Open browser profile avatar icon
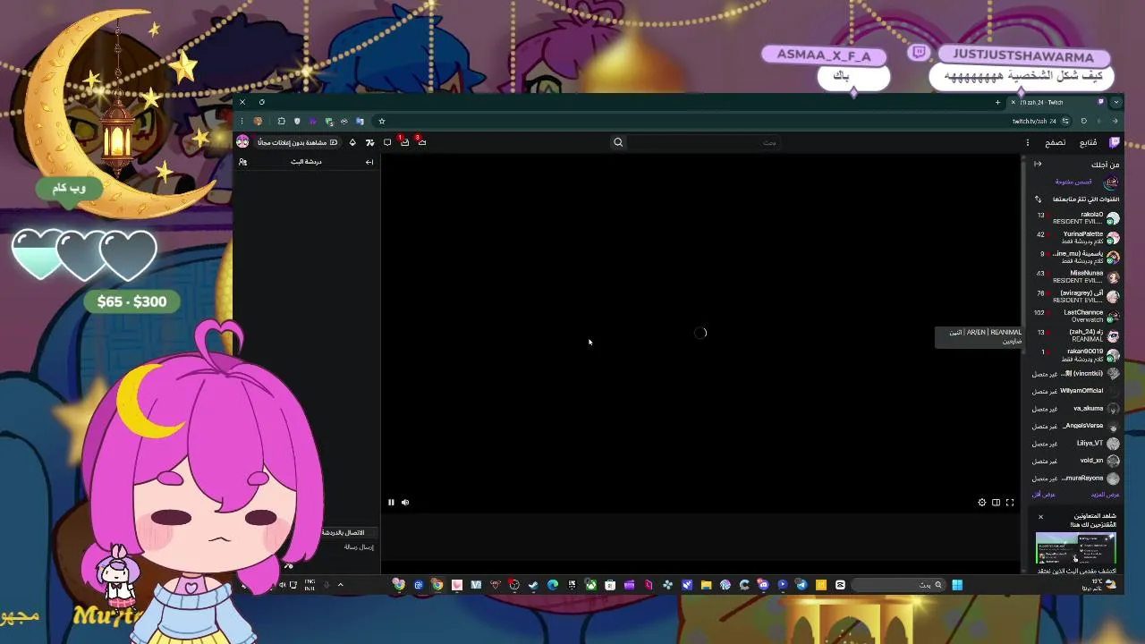This screenshot has height=644, width=1145. [x=259, y=121]
